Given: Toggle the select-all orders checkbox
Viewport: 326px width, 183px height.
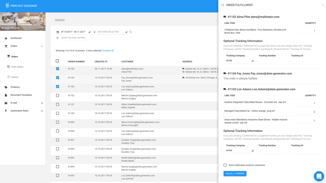Looking at the screenshot, I should (x=57, y=61).
